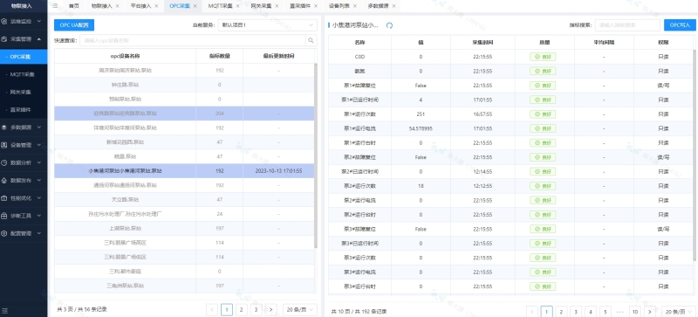
Task: Go to page 4 of indicator table
Action: point(591,311)
